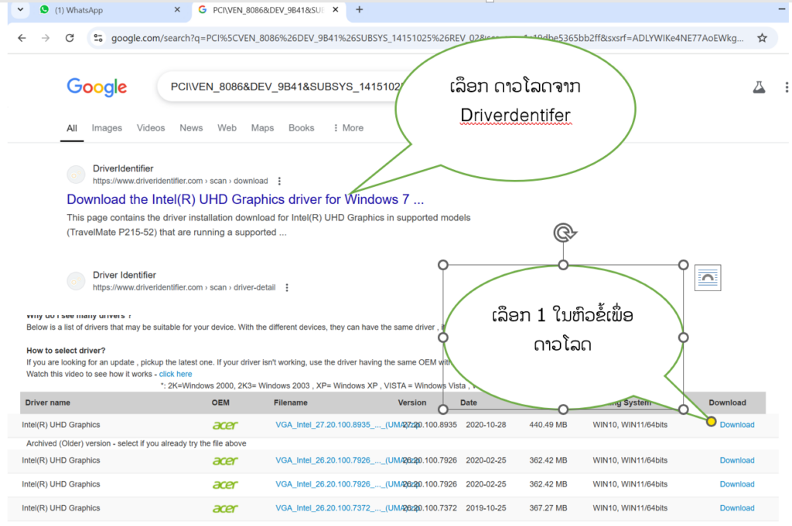
Task: Expand the More search filters menu
Action: click(x=348, y=127)
